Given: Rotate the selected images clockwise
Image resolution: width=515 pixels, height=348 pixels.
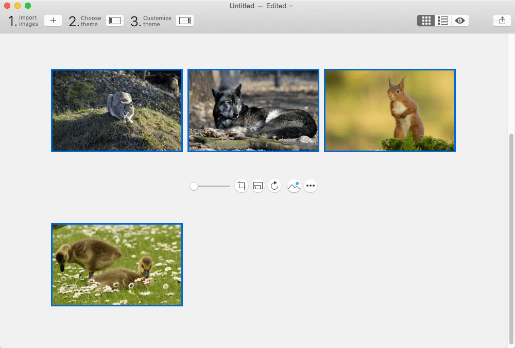Looking at the screenshot, I should point(275,186).
